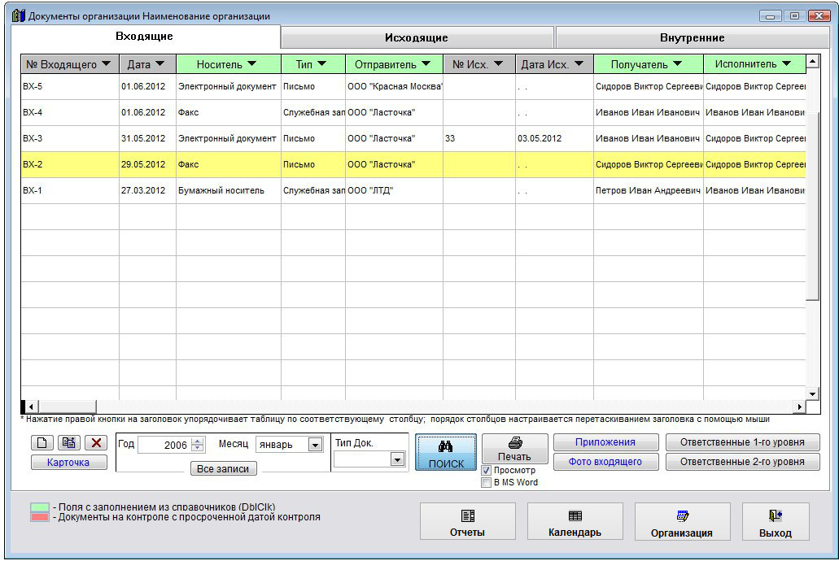Click the copy record icon
This screenshot has width=839, height=561.
[x=68, y=443]
